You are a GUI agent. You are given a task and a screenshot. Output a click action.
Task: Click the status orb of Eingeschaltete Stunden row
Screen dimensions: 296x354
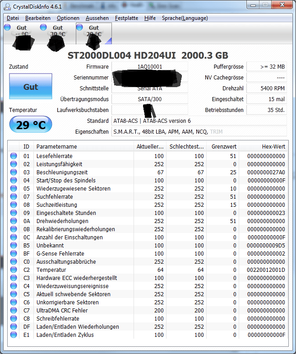tap(14, 213)
